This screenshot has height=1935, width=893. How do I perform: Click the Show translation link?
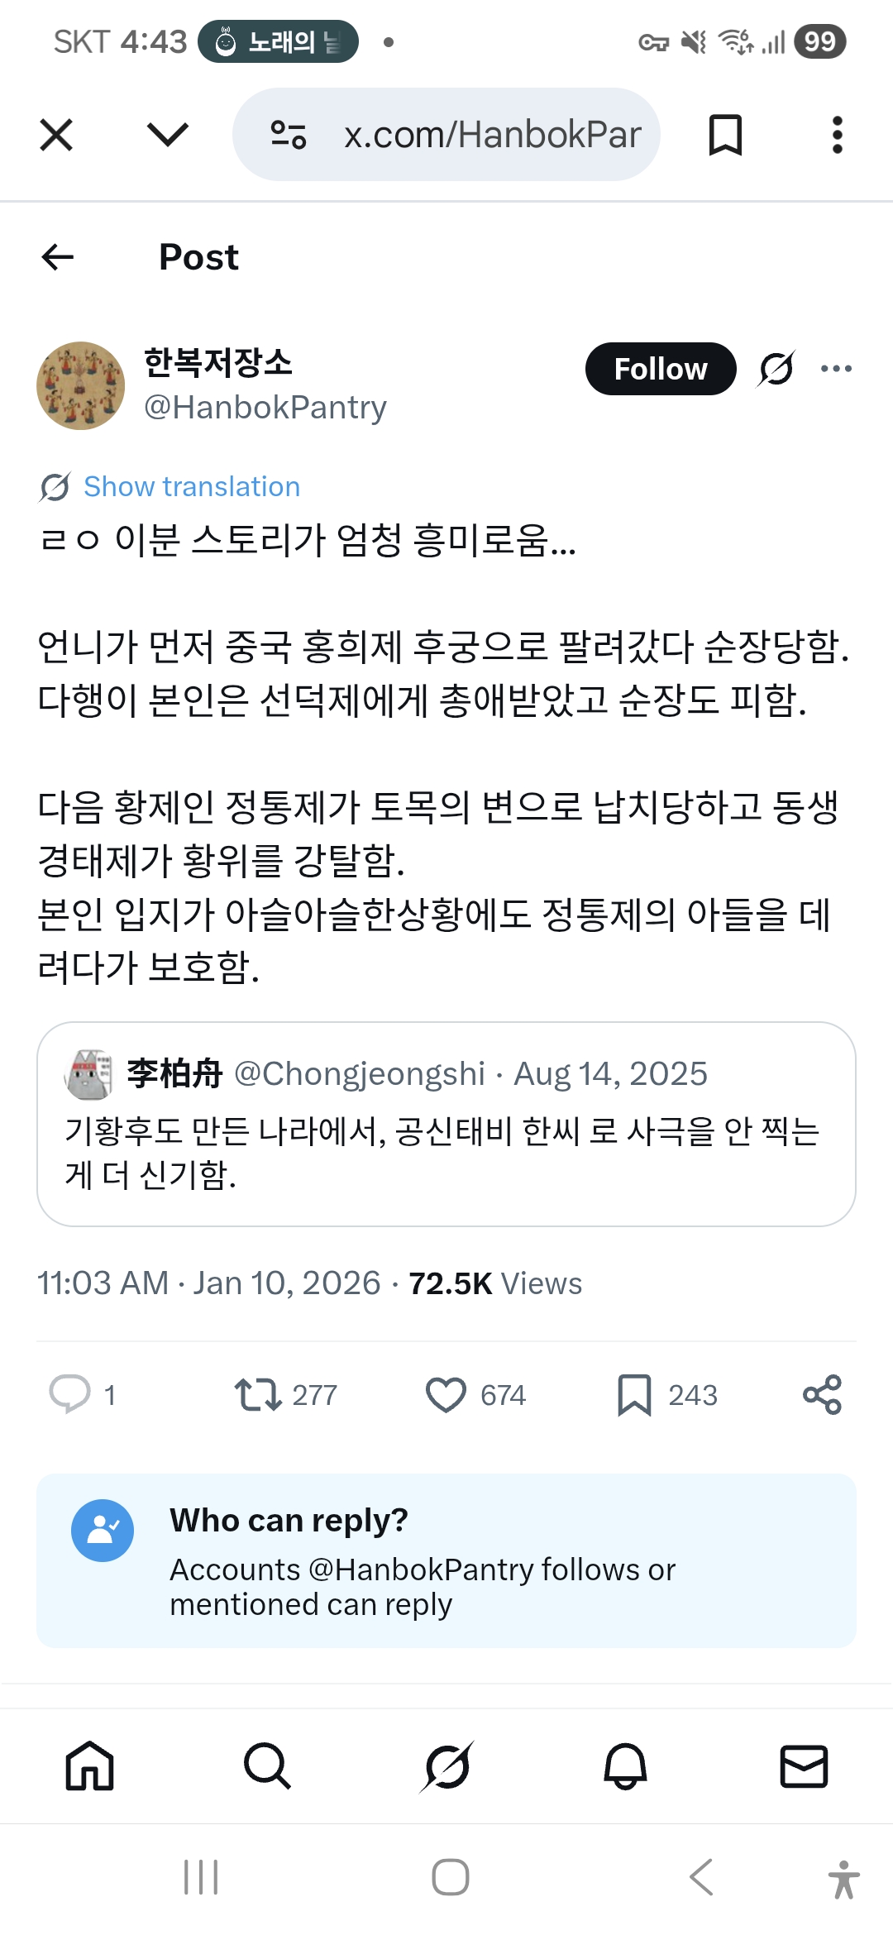coord(191,486)
